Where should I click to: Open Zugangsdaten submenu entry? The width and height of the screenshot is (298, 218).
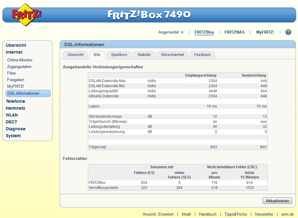19,67
